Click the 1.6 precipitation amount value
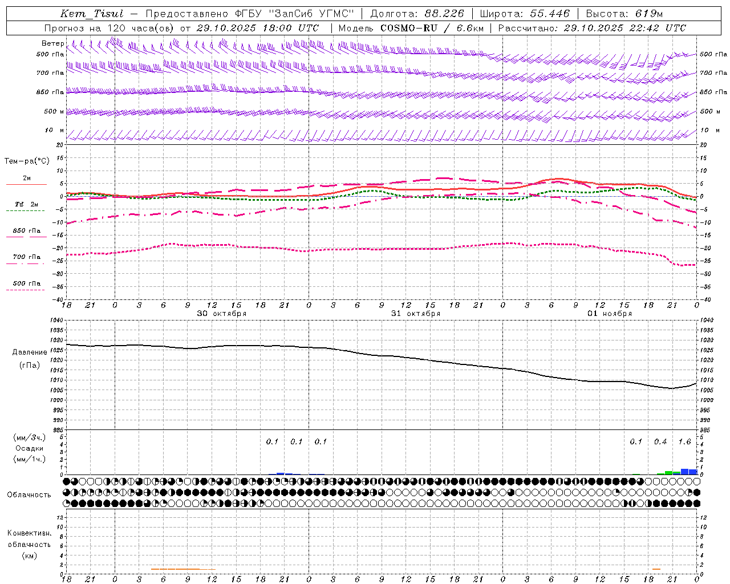This screenshot has height=584, width=730. [x=684, y=442]
